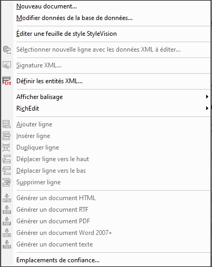Click the HTML document generation icon
This screenshot has height=267, width=212.
point(7,198)
